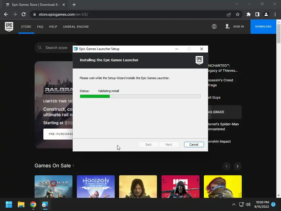Open the volume speaker tray icon
This screenshot has width=281, height=211.
tap(248, 204)
